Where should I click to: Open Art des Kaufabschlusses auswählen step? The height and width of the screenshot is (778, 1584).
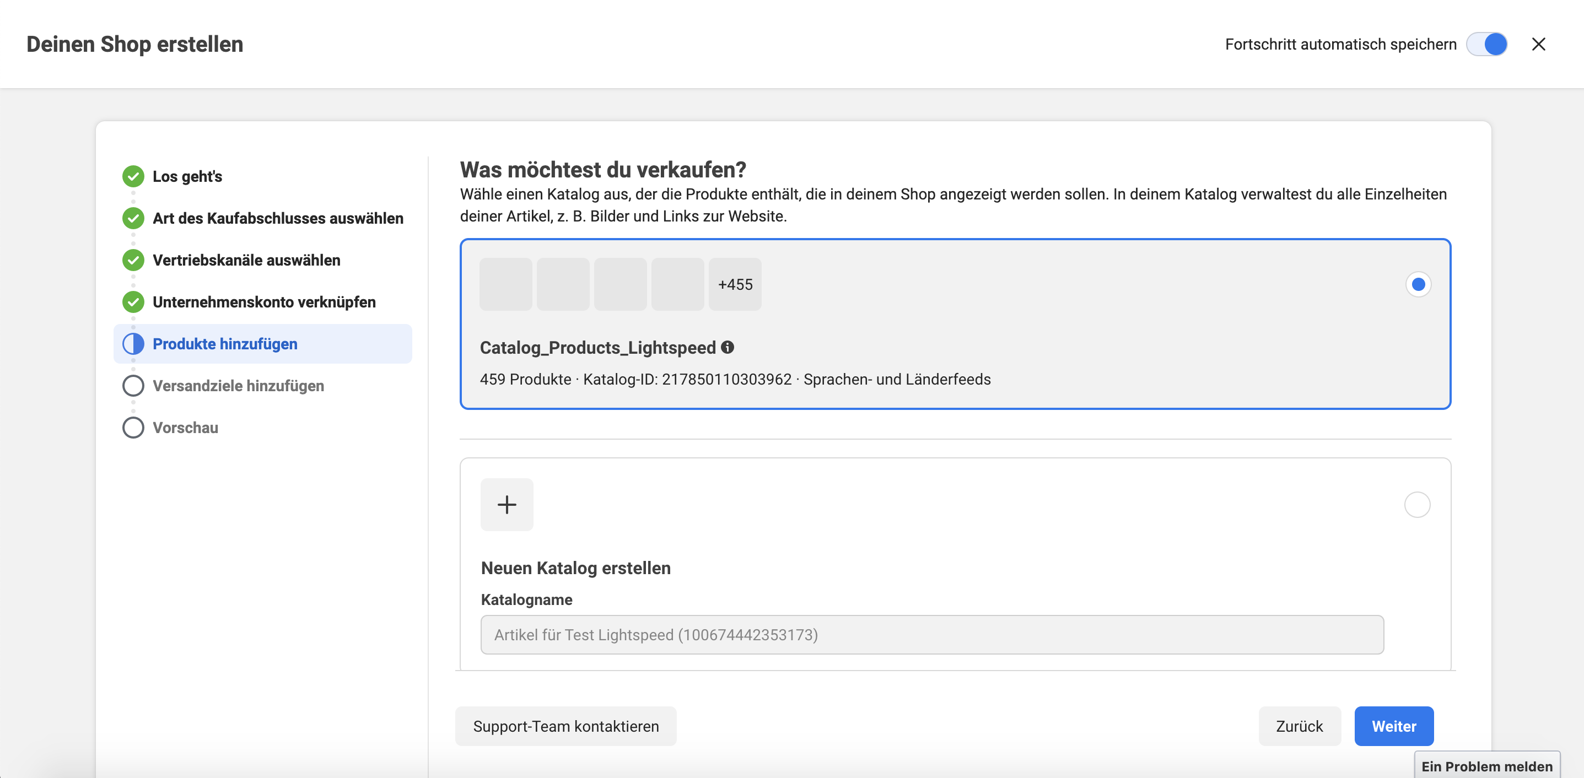pyautogui.click(x=278, y=218)
